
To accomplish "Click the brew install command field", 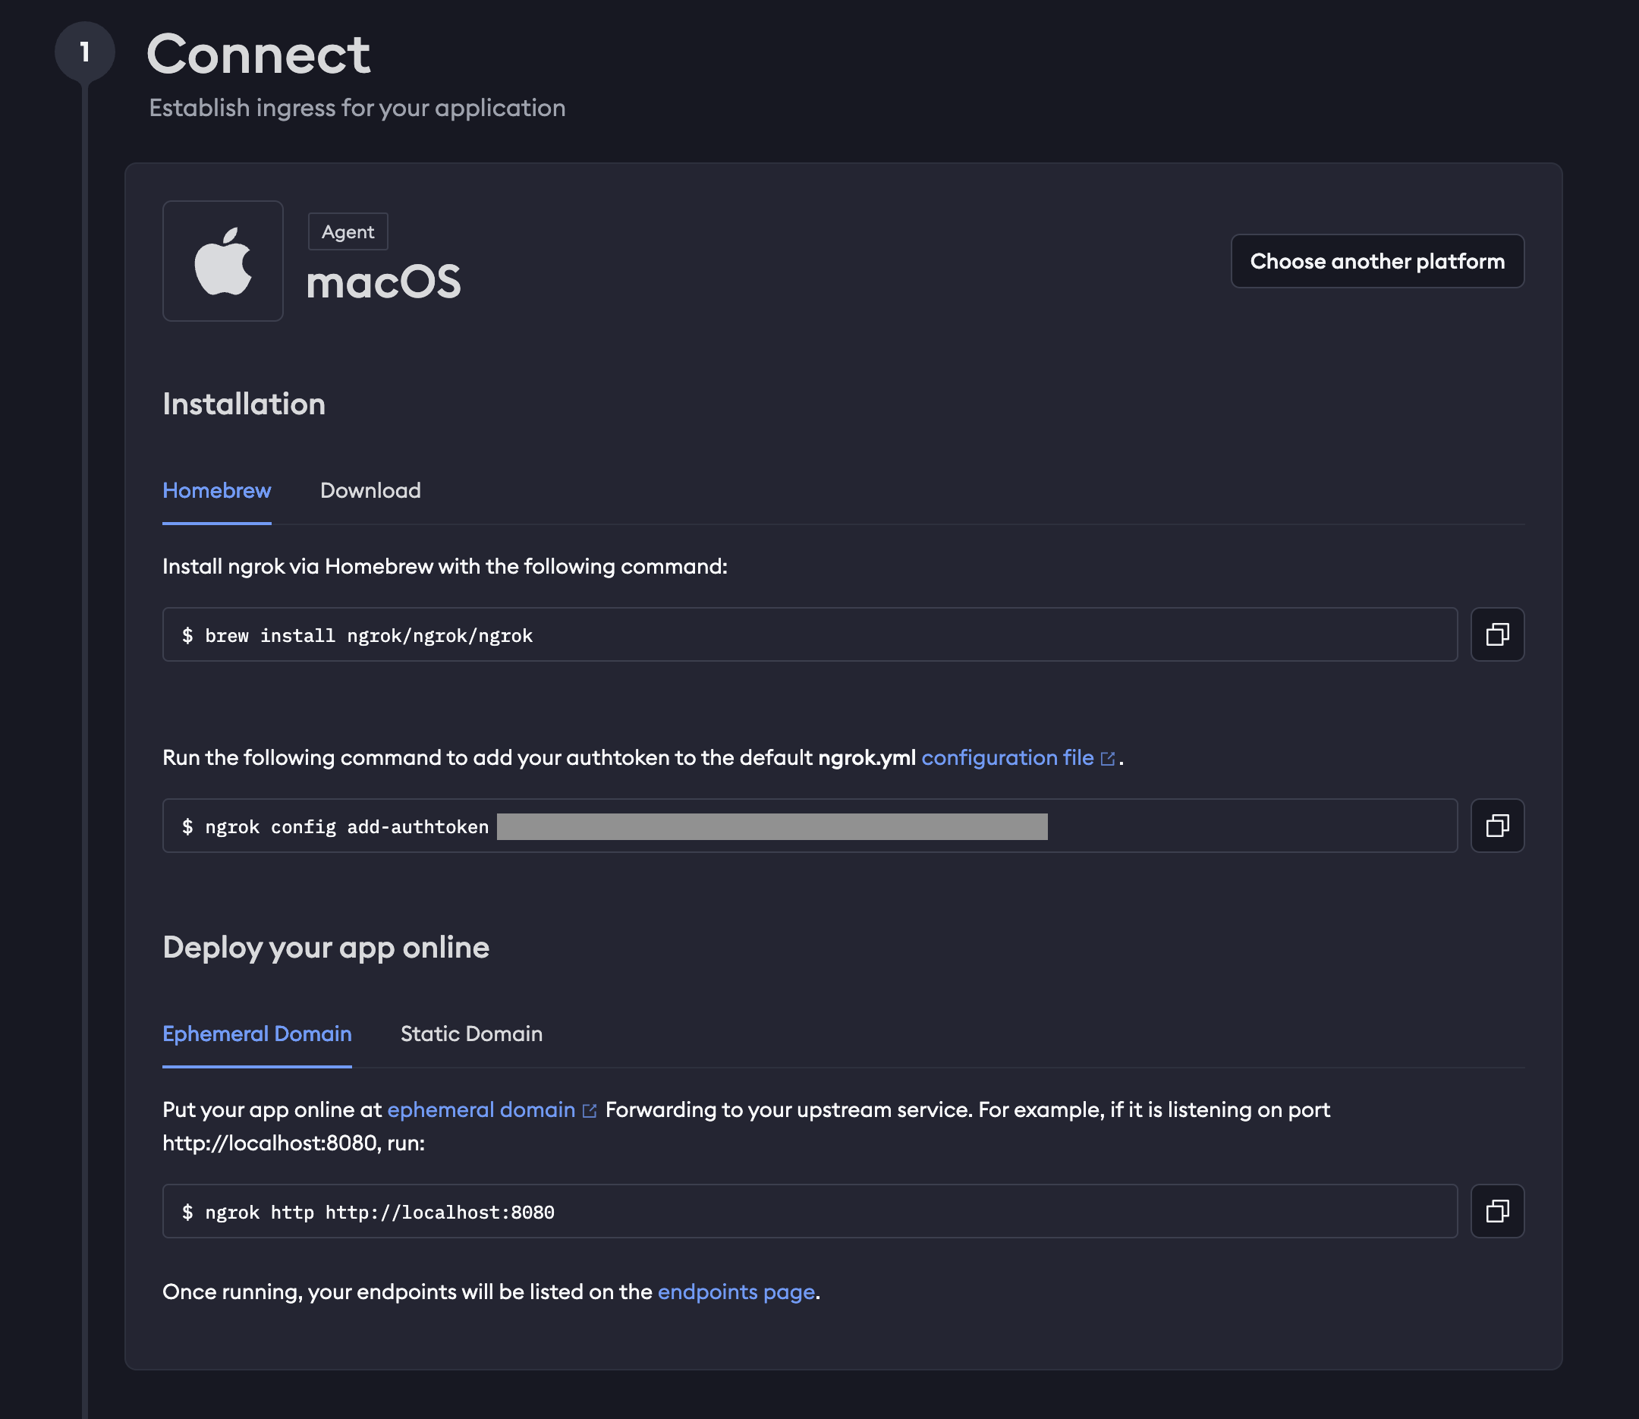I will click(x=808, y=635).
